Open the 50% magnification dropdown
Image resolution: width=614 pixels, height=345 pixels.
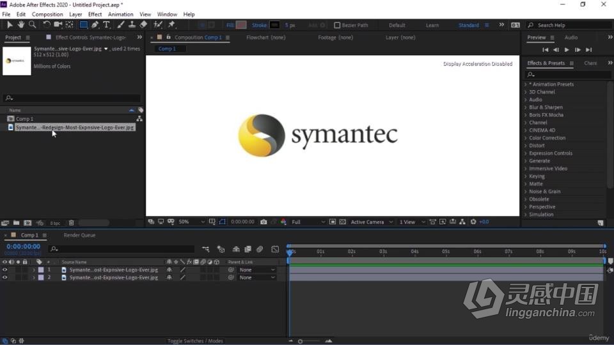click(x=191, y=222)
